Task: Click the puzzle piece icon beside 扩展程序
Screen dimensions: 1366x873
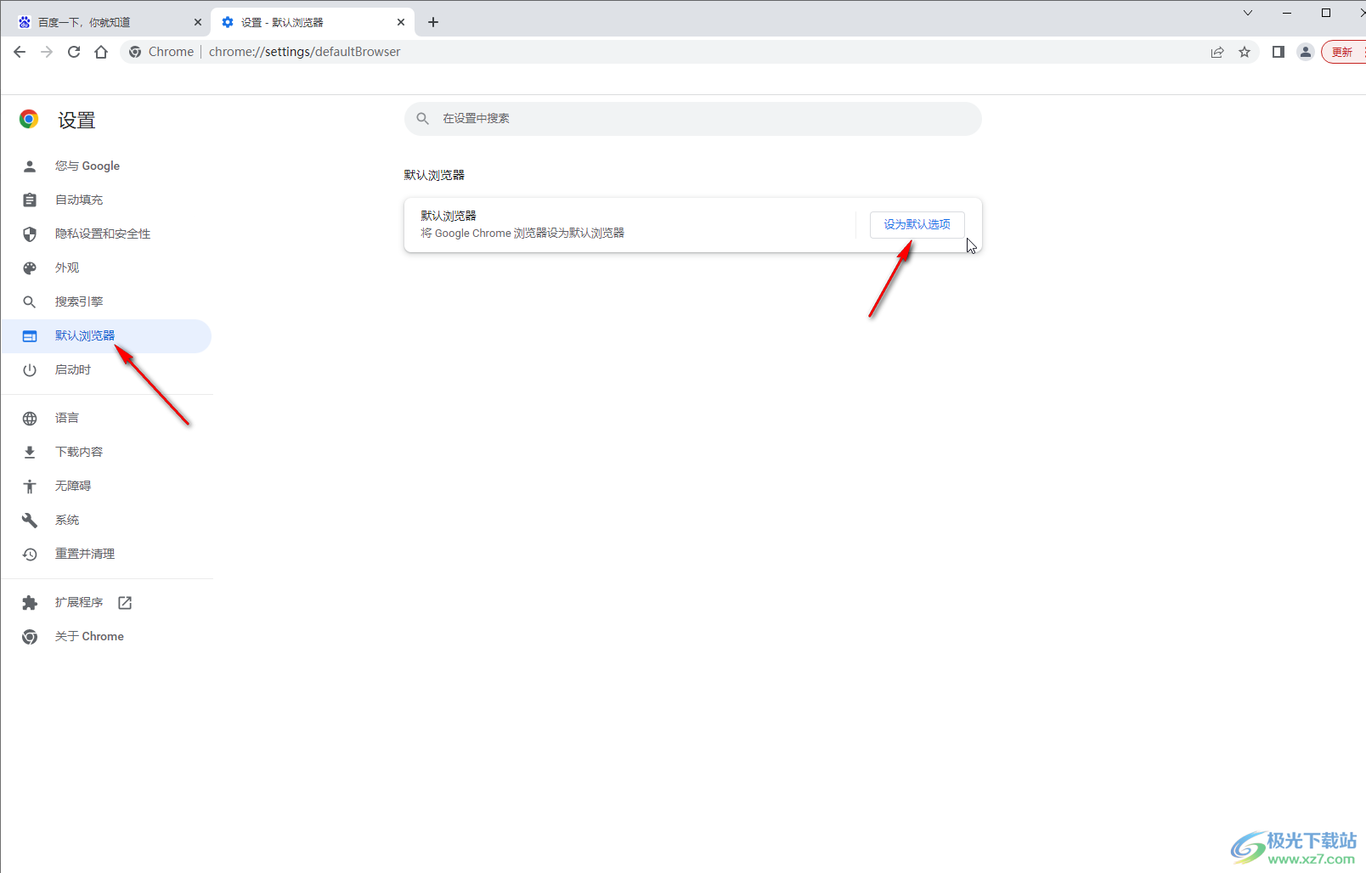Action: coord(30,603)
